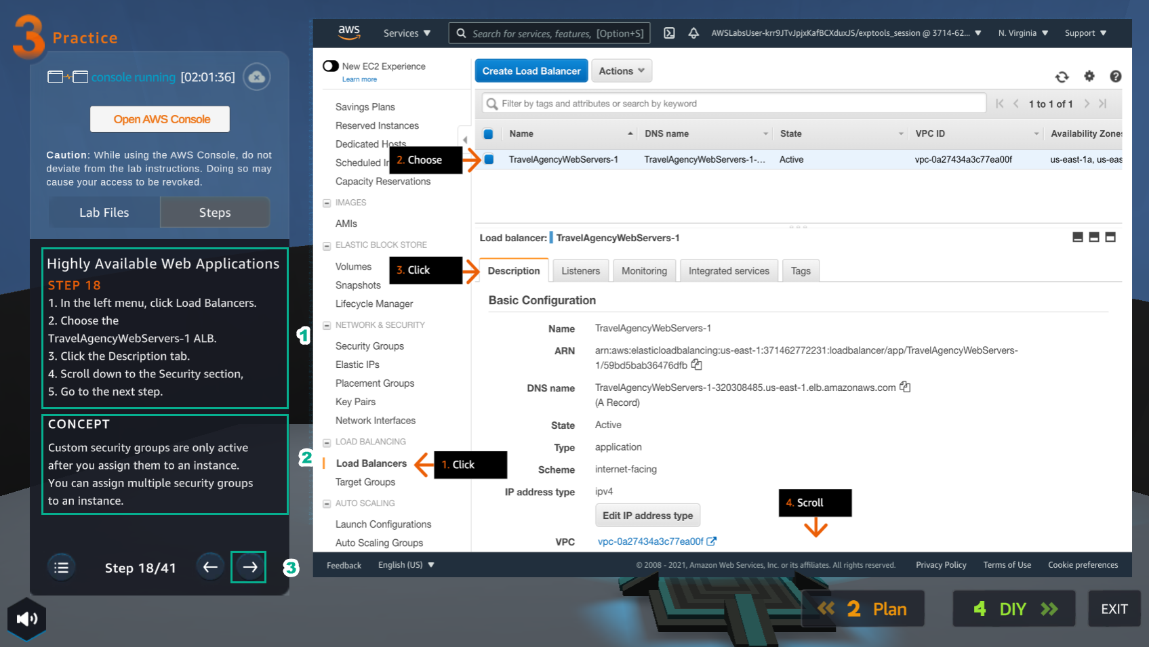Collapse the IMAGES section
Screen dimensions: 1149x647
click(327, 203)
